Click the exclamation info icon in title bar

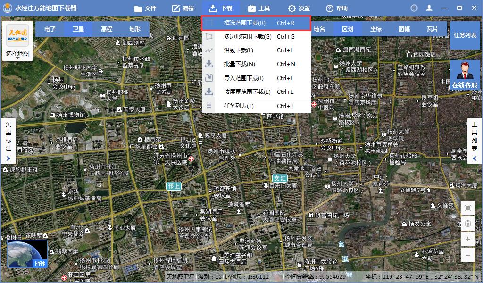coord(414,8)
